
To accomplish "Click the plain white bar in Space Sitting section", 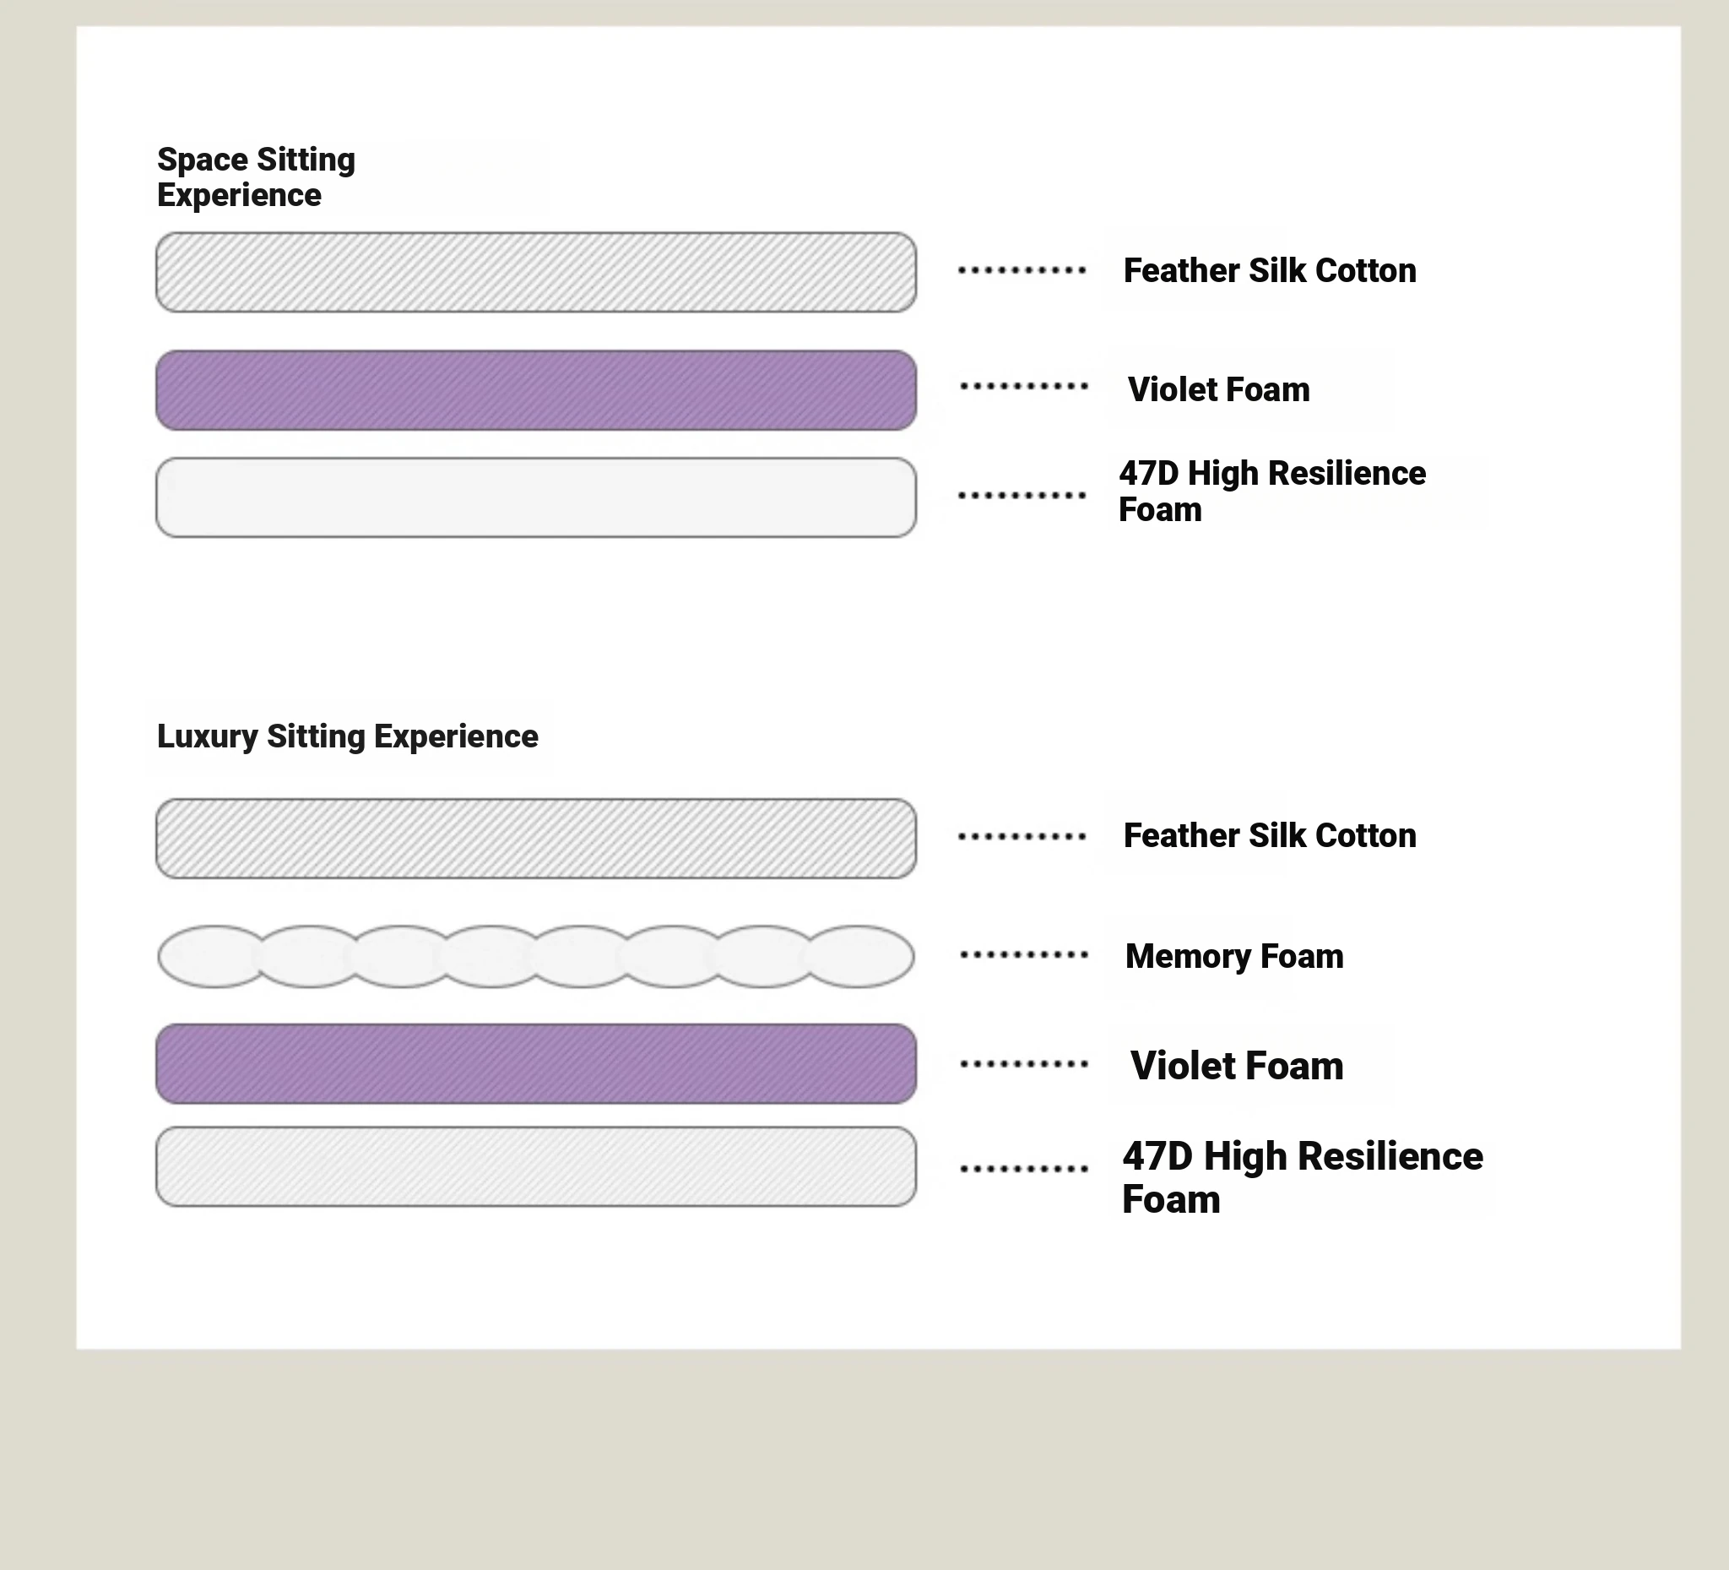I will [536, 497].
